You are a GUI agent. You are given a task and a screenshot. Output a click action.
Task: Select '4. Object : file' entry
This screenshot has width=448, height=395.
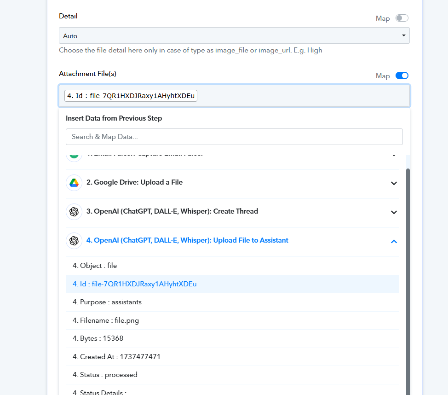pos(232,266)
